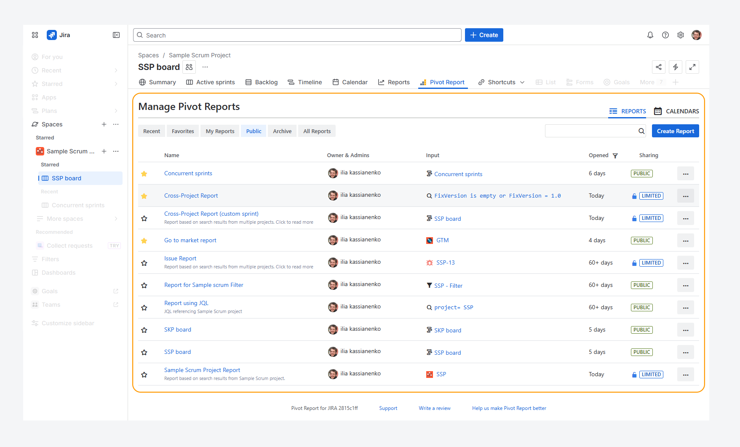Expand the Plans sidebar chevron

pyautogui.click(x=116, y=111)
